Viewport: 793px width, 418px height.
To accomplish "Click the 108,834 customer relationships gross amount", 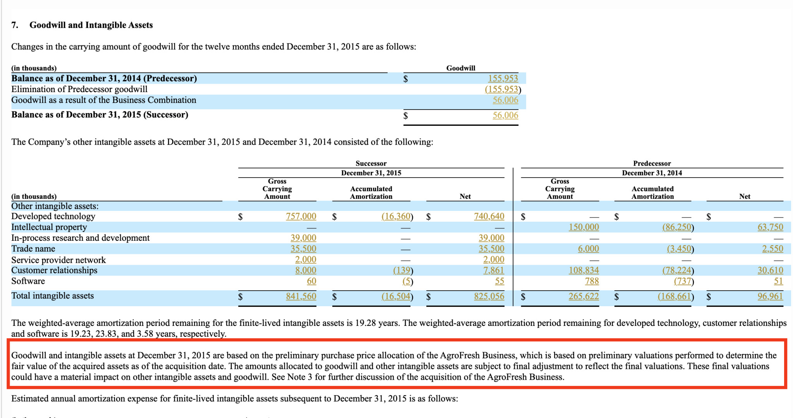I will click(x=583, y=270).
